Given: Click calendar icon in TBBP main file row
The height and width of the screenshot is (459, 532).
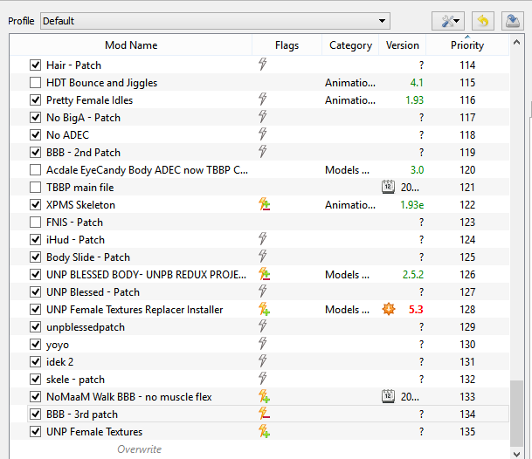Looking at the screenshot, I should tap(389, 187).
